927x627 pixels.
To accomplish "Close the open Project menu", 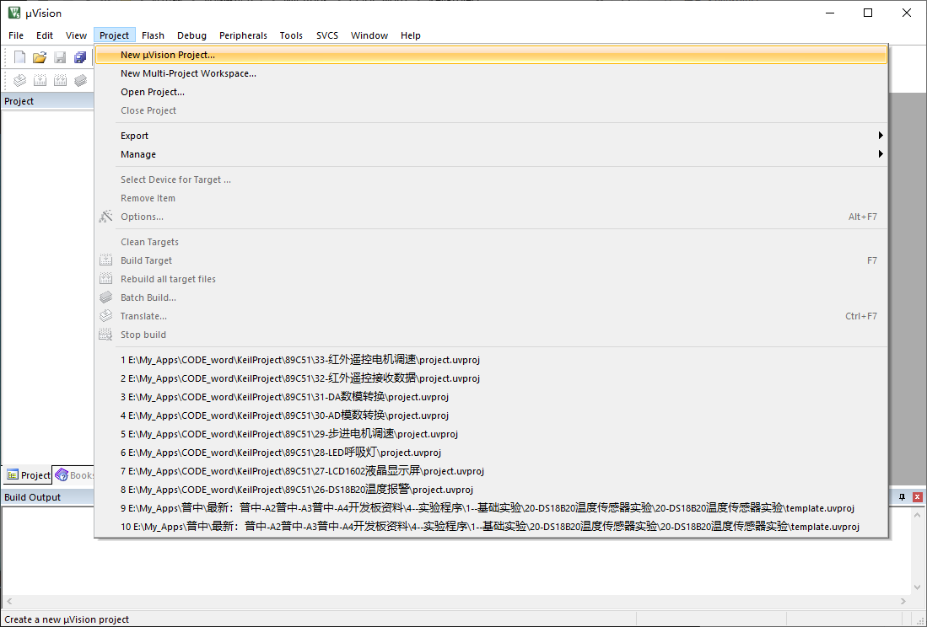I will 114,35.
